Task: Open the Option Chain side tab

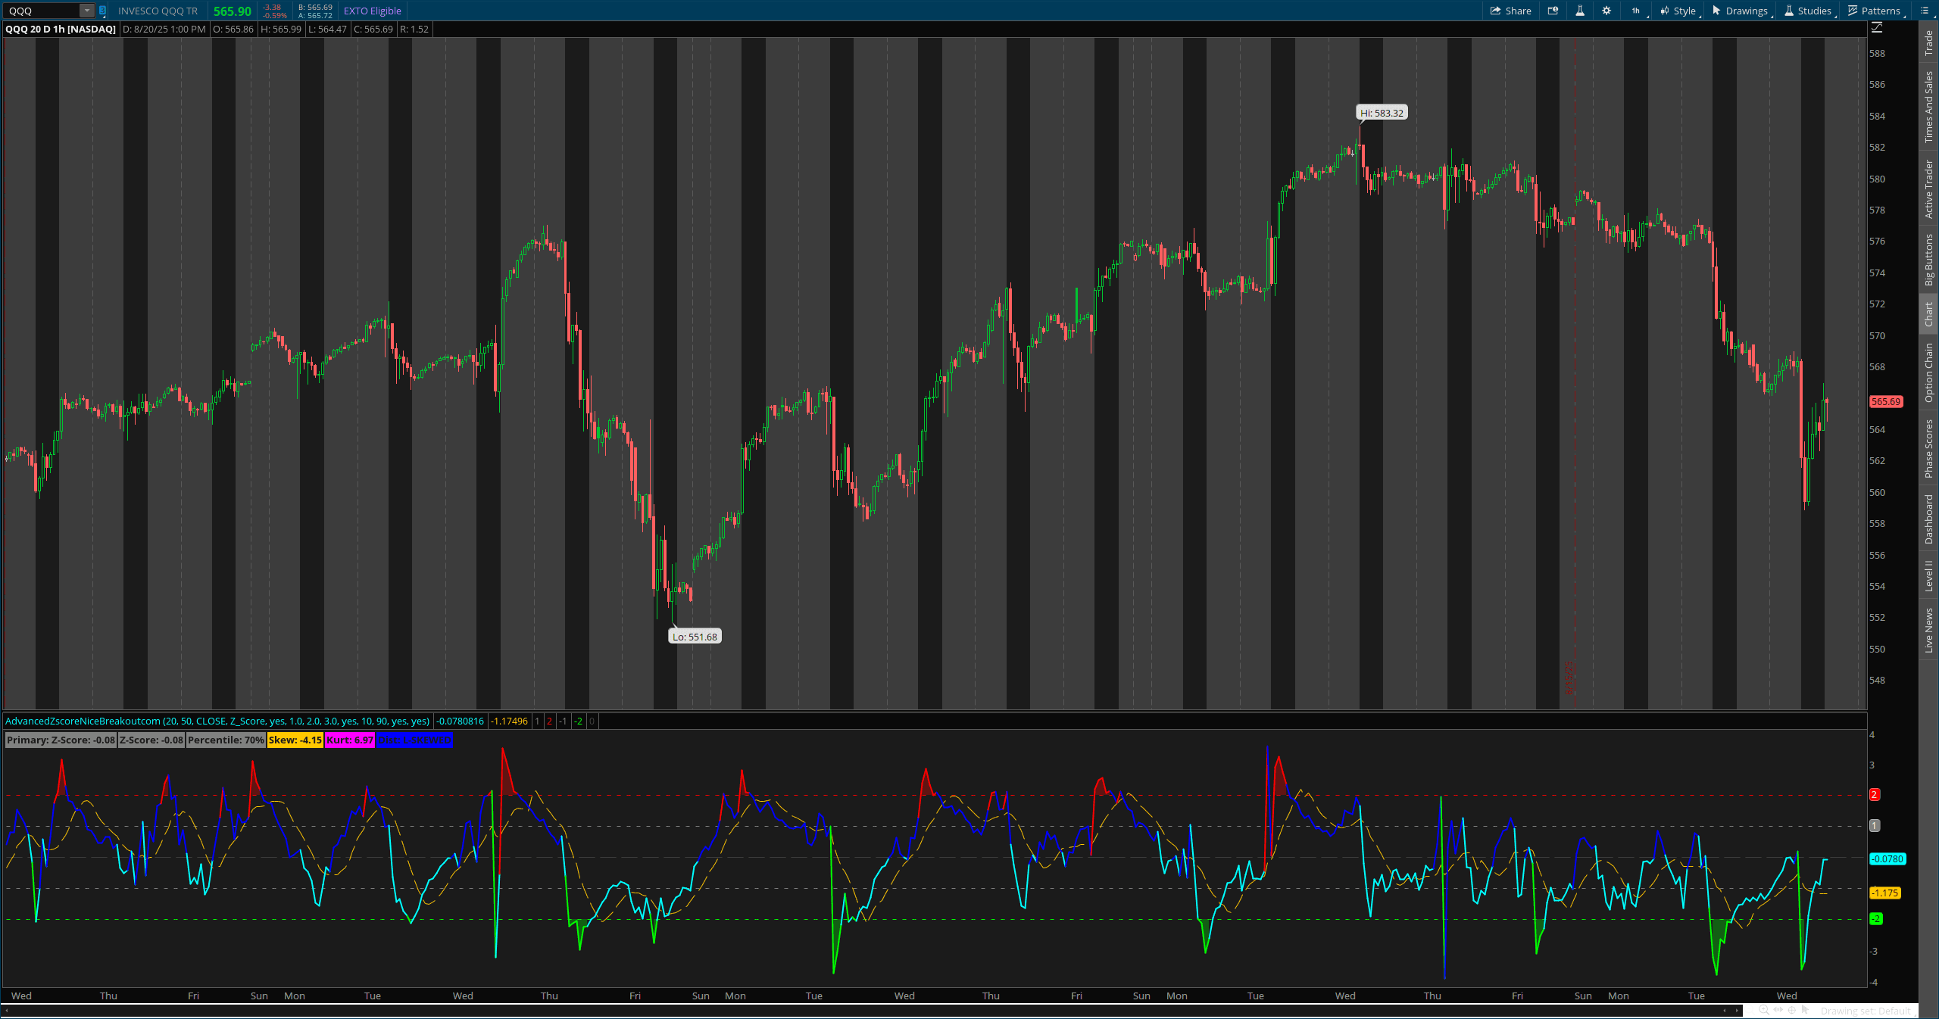Action: coord(1929,372)
